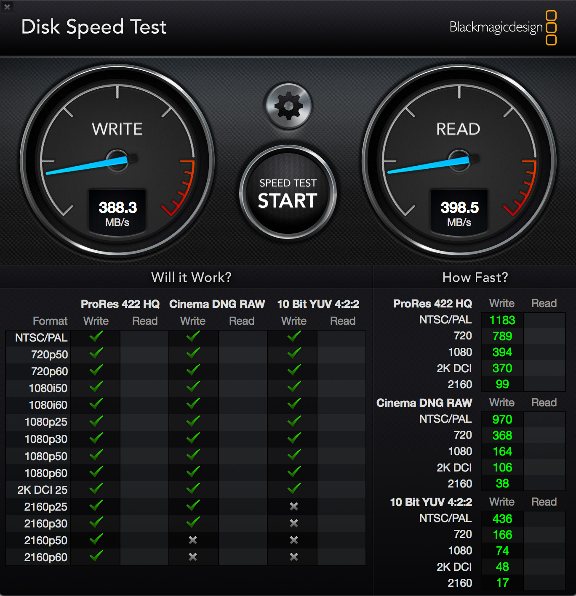This screenshot has height=596, width=576.
Task: Click the Cinema DNG write X mark for 2160p50
Action: 193,540
